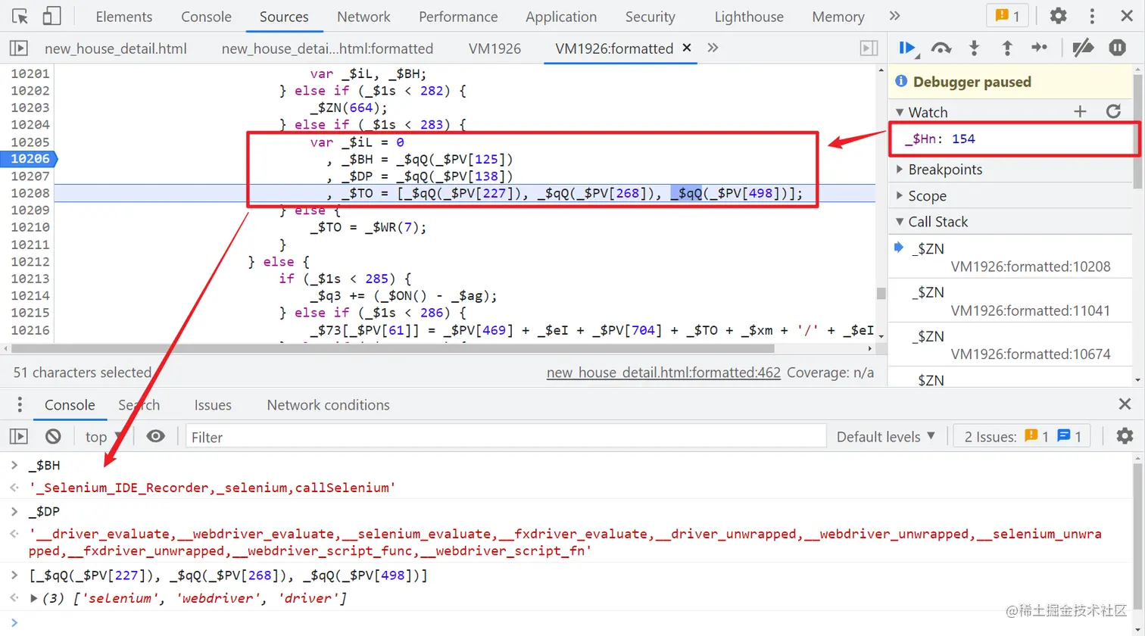
Task: Open the Application panel
Action: 561,17
